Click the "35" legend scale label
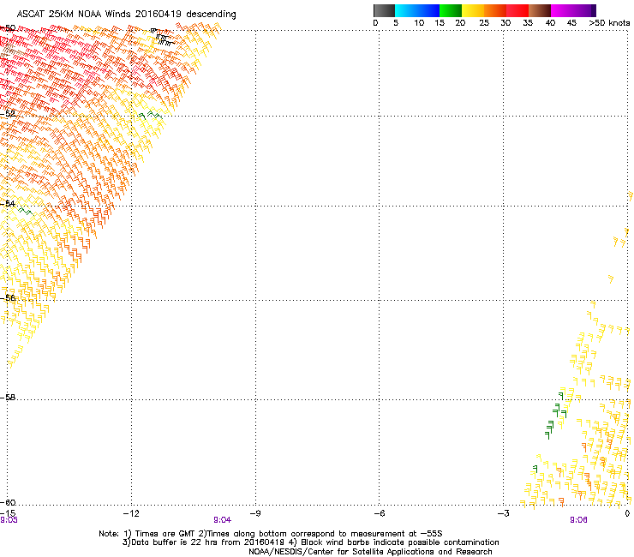The width and height of the screenshot is (634, 557). pos(528,23)
